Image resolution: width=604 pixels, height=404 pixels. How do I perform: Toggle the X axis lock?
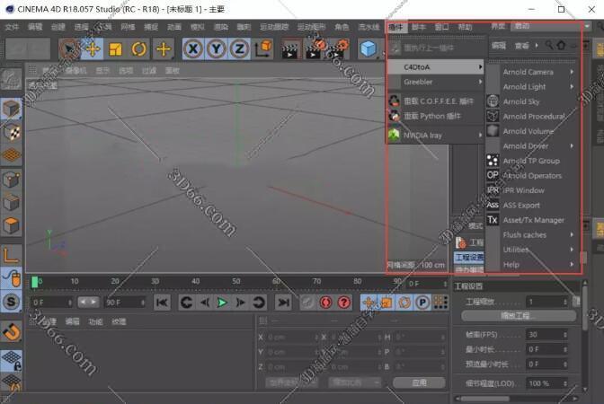point(192,48)
